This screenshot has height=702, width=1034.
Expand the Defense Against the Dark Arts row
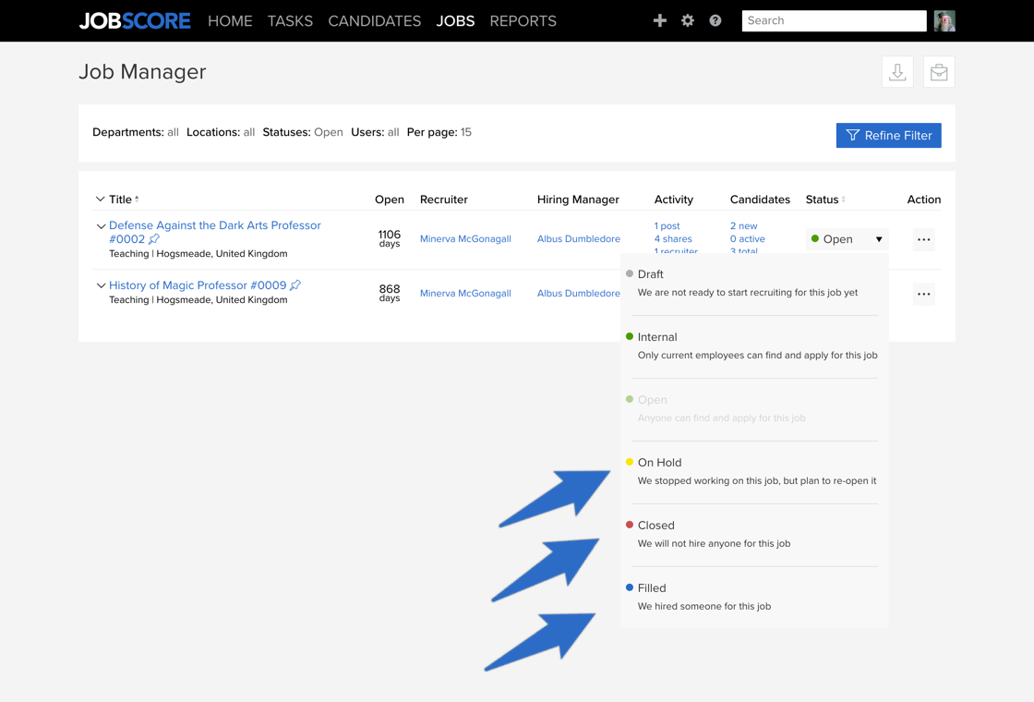tap(101, 225)
